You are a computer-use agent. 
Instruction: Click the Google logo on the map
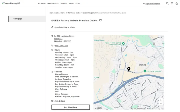(x=98, y=108)
